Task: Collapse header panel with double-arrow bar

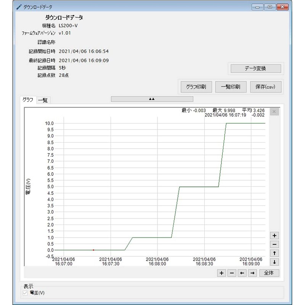Action: coord(152,99)
